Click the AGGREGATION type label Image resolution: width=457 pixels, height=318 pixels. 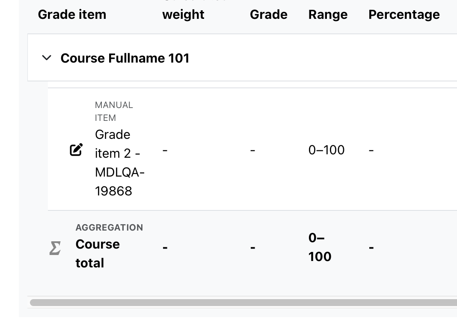[x=109, y=228]
